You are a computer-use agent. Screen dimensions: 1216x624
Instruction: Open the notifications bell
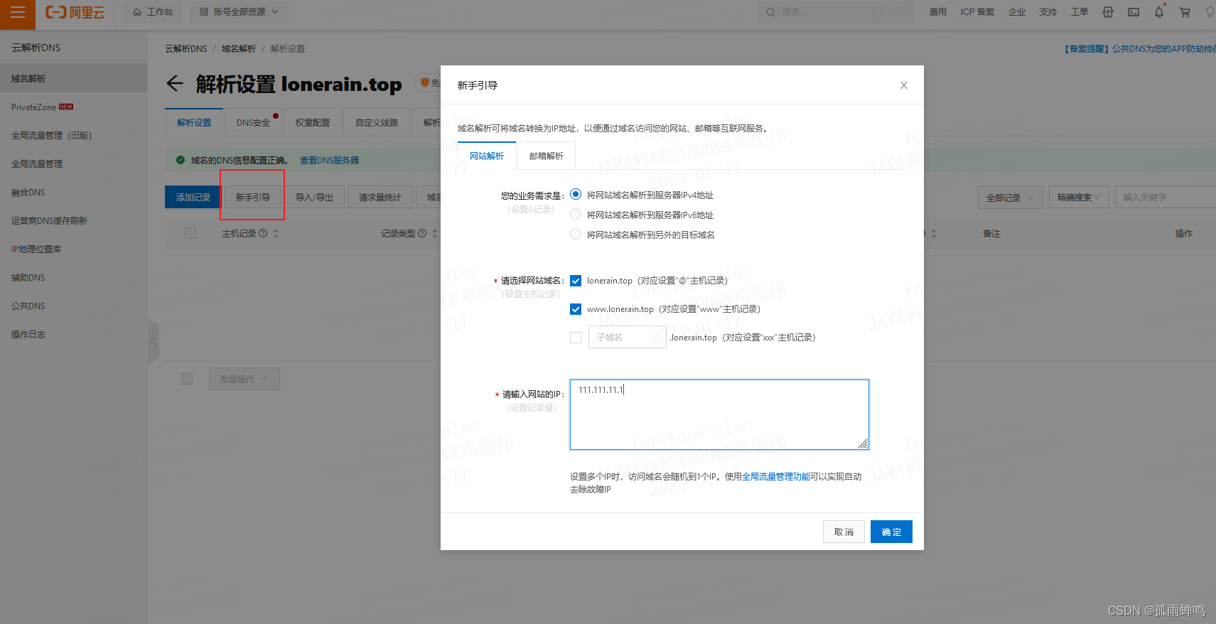tap(1159, 12)
